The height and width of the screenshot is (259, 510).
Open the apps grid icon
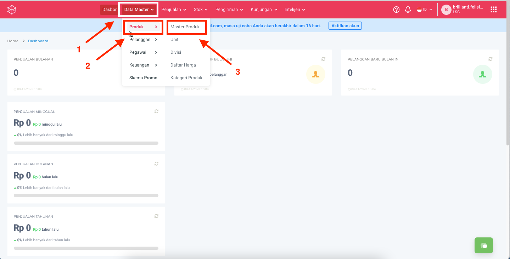point(493,10)
